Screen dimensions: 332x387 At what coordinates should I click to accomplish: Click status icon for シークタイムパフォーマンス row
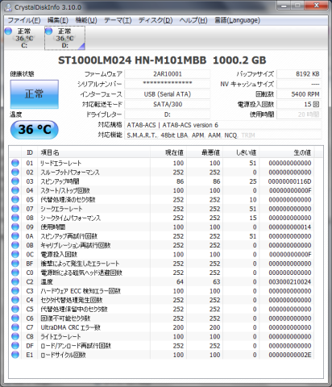15,218
